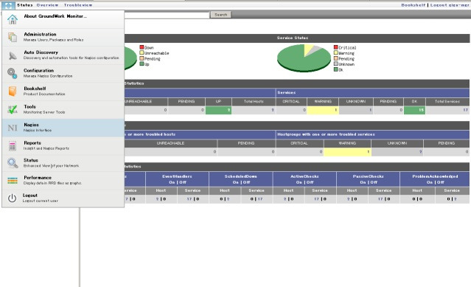Click the green OK services count 15
Viewport: 471px width, 287px height.
click(414, 110)
